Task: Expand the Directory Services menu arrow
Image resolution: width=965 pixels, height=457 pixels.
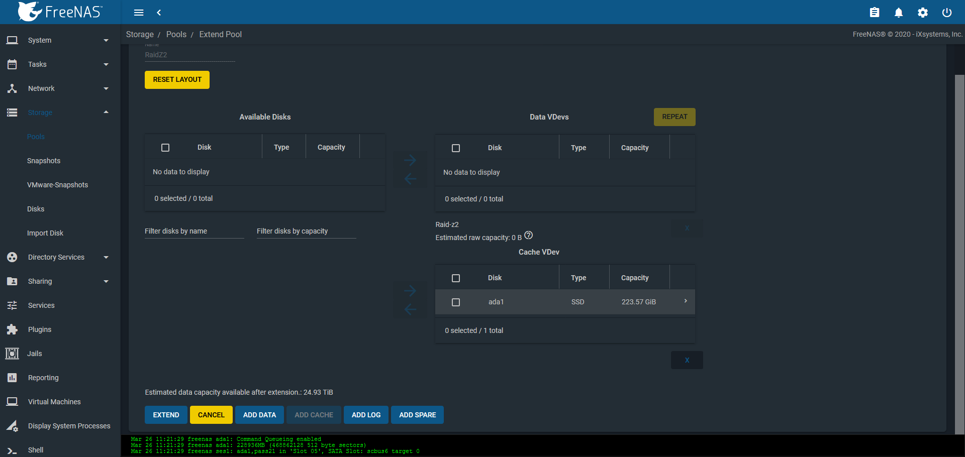Action: click(106, 257)
